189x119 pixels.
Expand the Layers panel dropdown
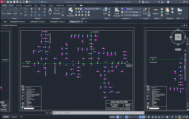tap(84, 18)
